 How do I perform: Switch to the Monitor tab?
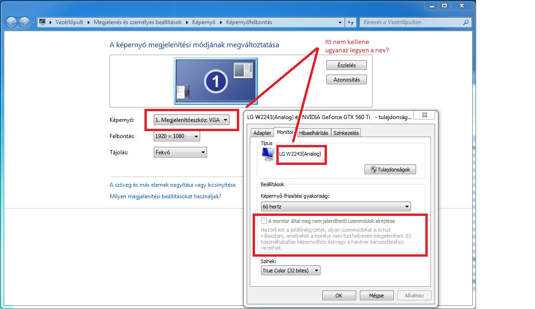(x=285, y=132)
